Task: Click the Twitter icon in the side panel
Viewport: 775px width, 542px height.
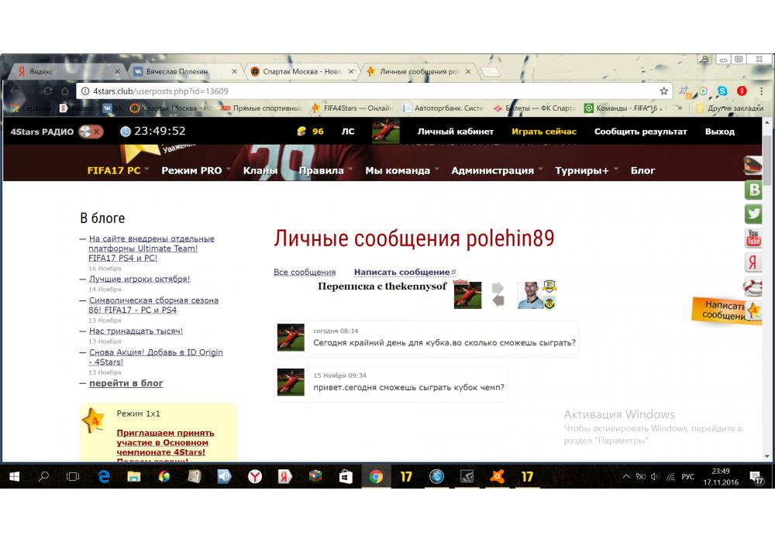Action: point(753,213)
